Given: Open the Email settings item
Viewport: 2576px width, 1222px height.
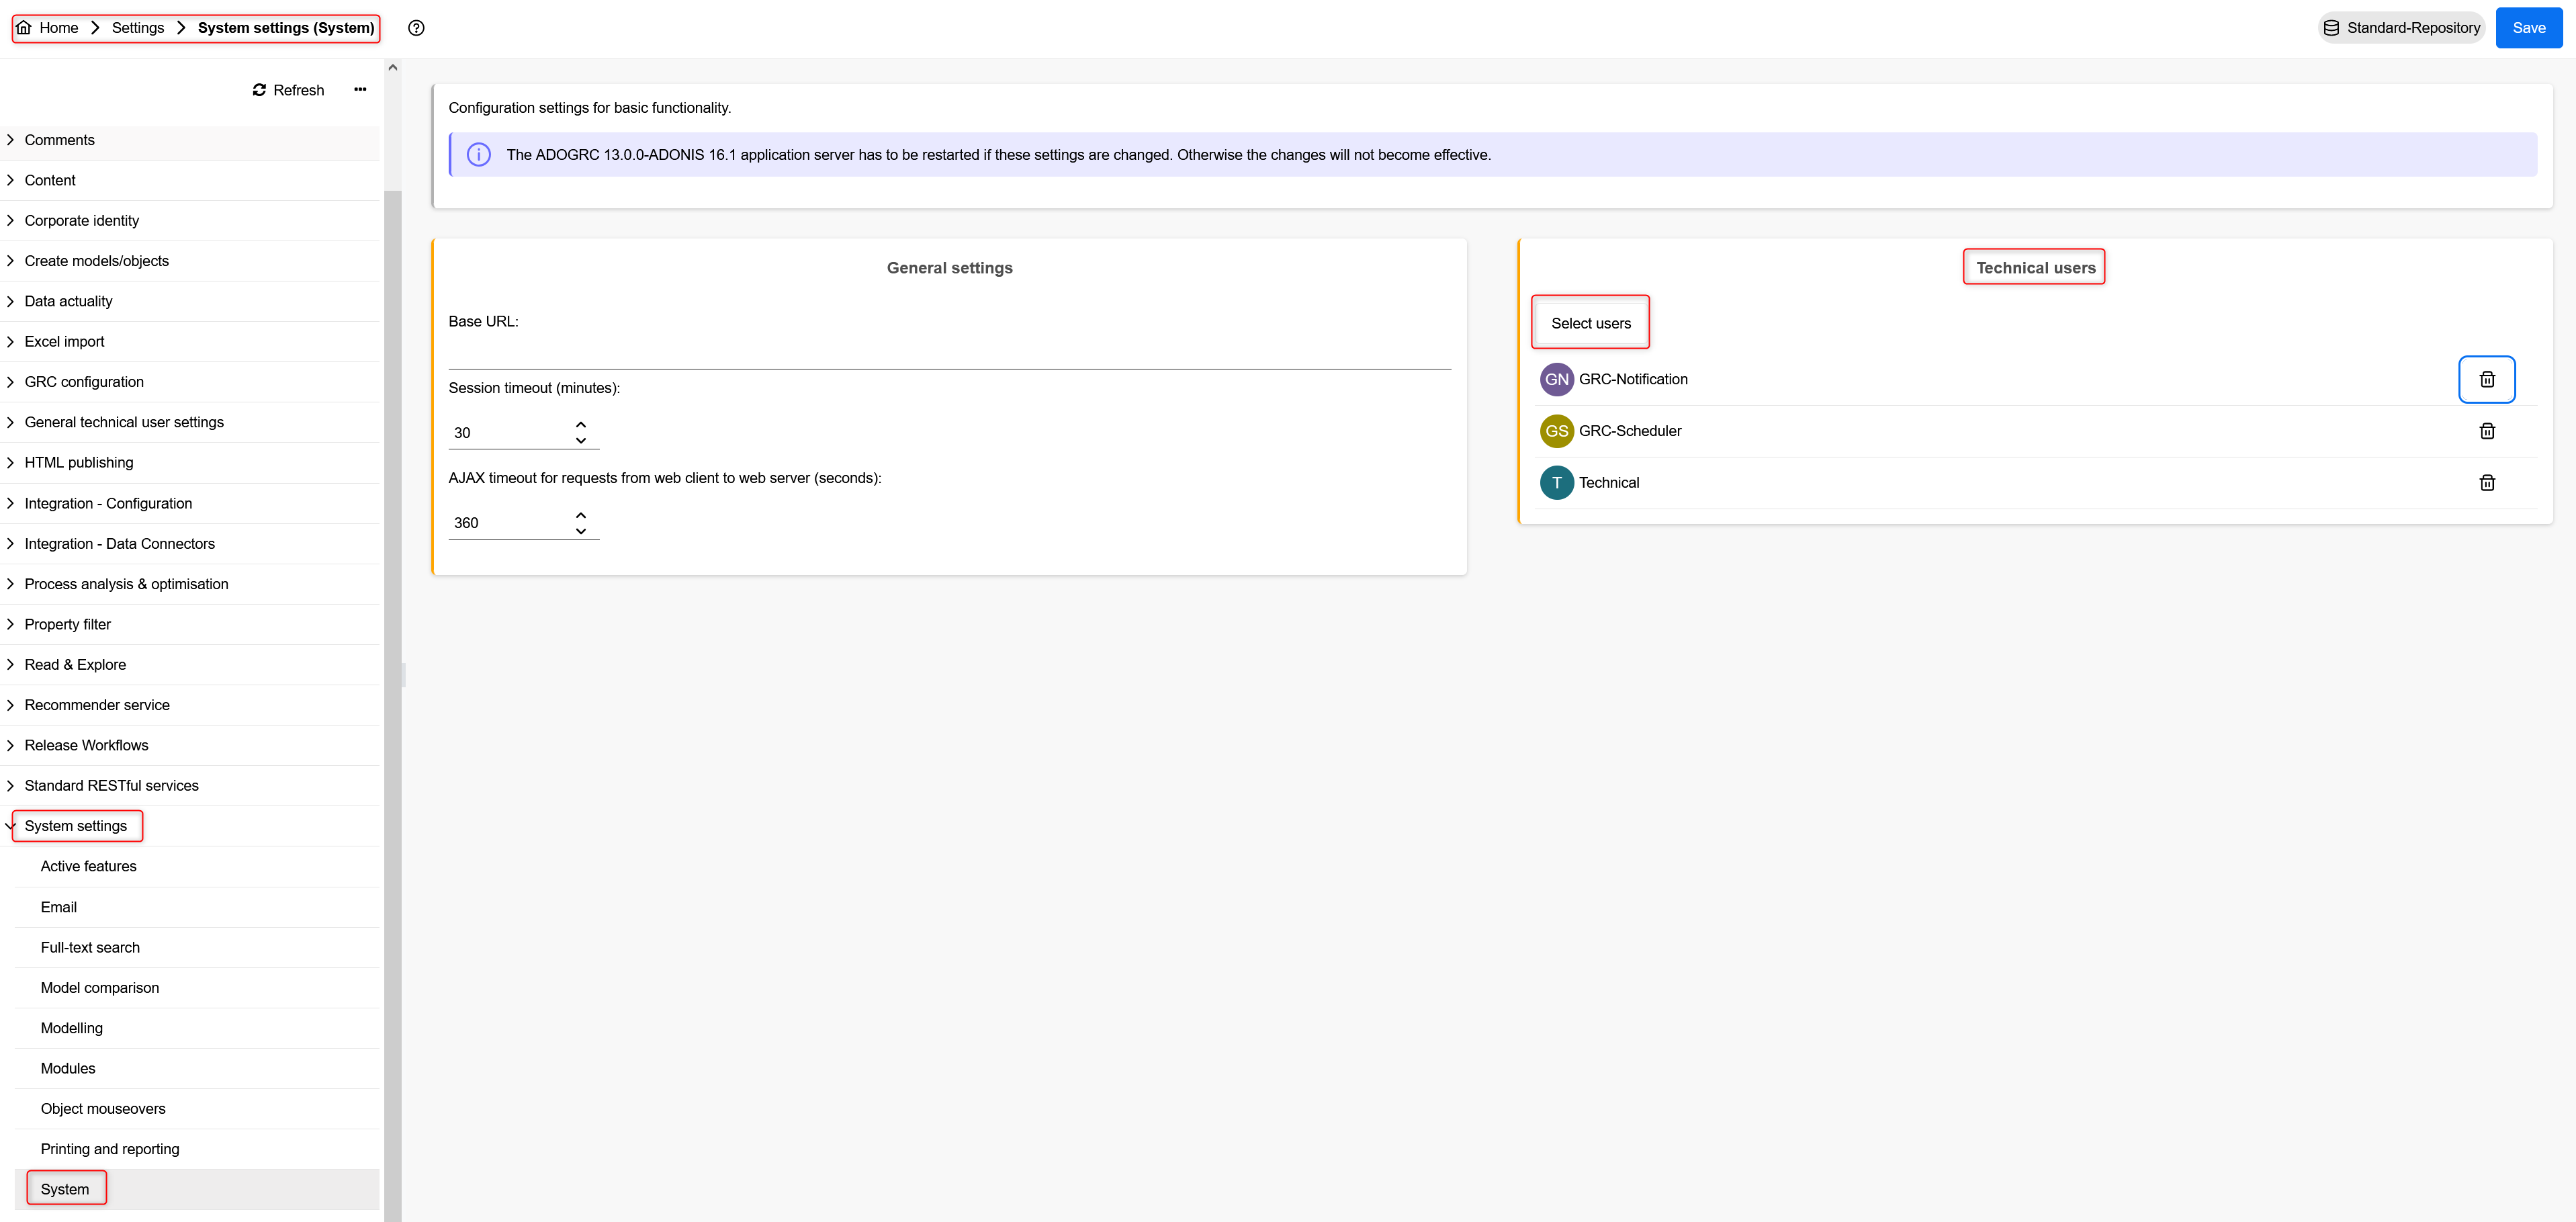Looking at the screenshot, I should point(59,907).
